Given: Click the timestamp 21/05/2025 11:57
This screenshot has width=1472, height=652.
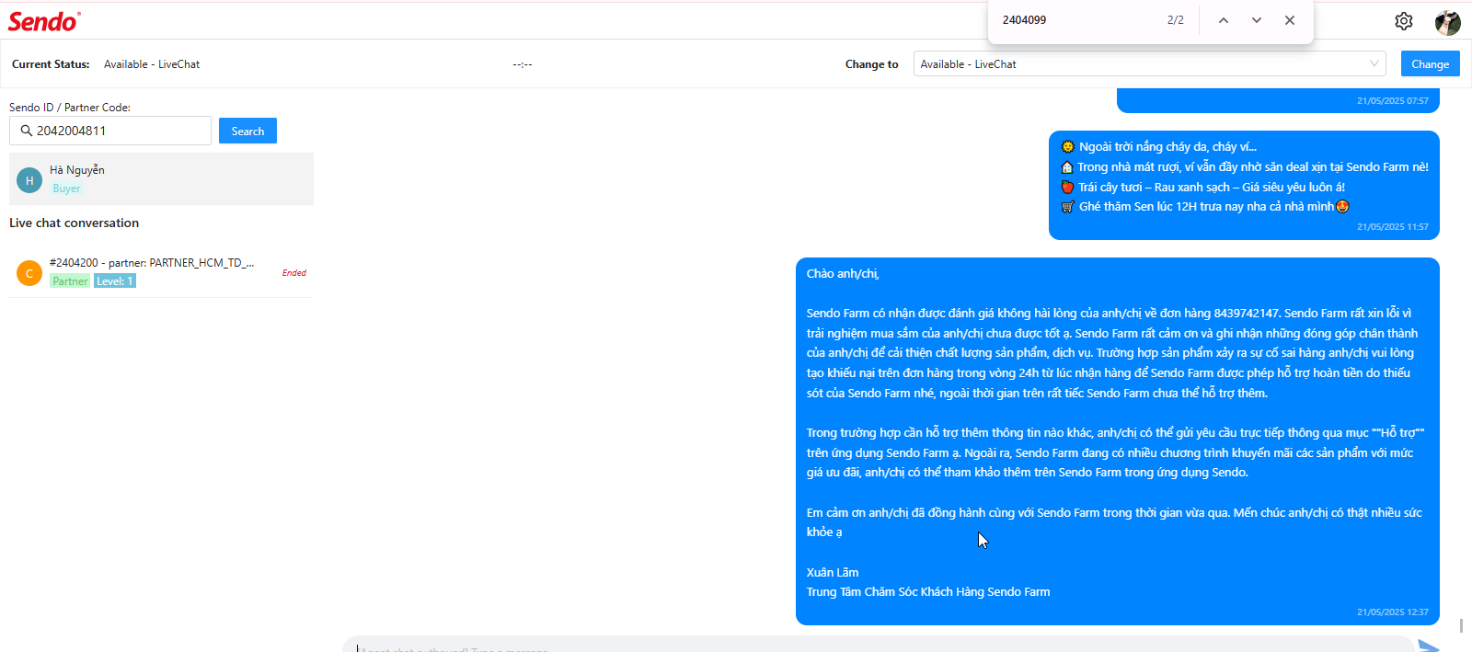Looking at the screenshot, I should pyautogui.click(x=1393, y=227).
